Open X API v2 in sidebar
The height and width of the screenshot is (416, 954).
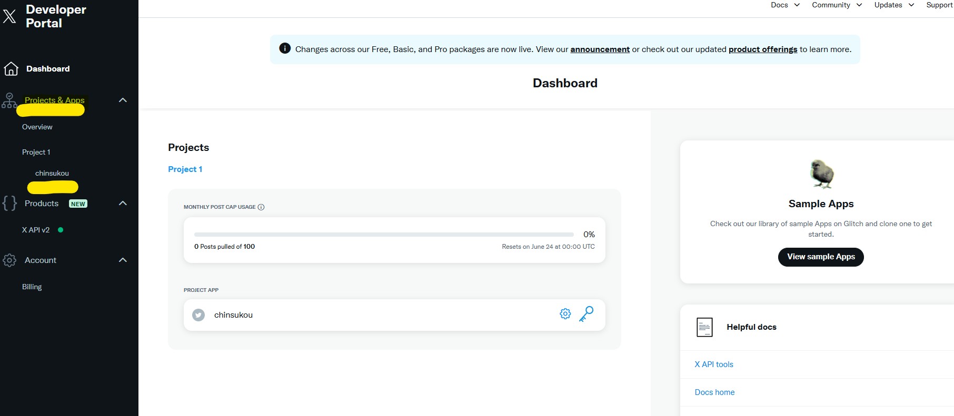36,230
